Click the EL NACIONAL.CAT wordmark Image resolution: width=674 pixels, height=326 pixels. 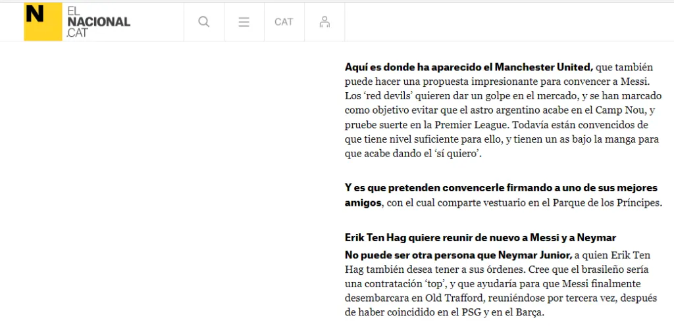[98, 22]
